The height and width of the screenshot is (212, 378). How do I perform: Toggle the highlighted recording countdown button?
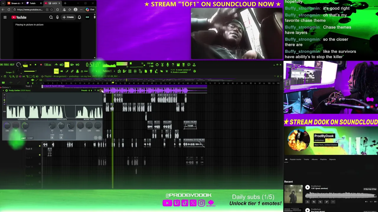click(67, 65)
